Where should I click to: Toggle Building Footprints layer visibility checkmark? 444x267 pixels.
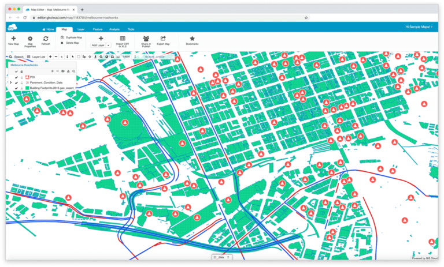pyautogui.click(x=16, y=88)
